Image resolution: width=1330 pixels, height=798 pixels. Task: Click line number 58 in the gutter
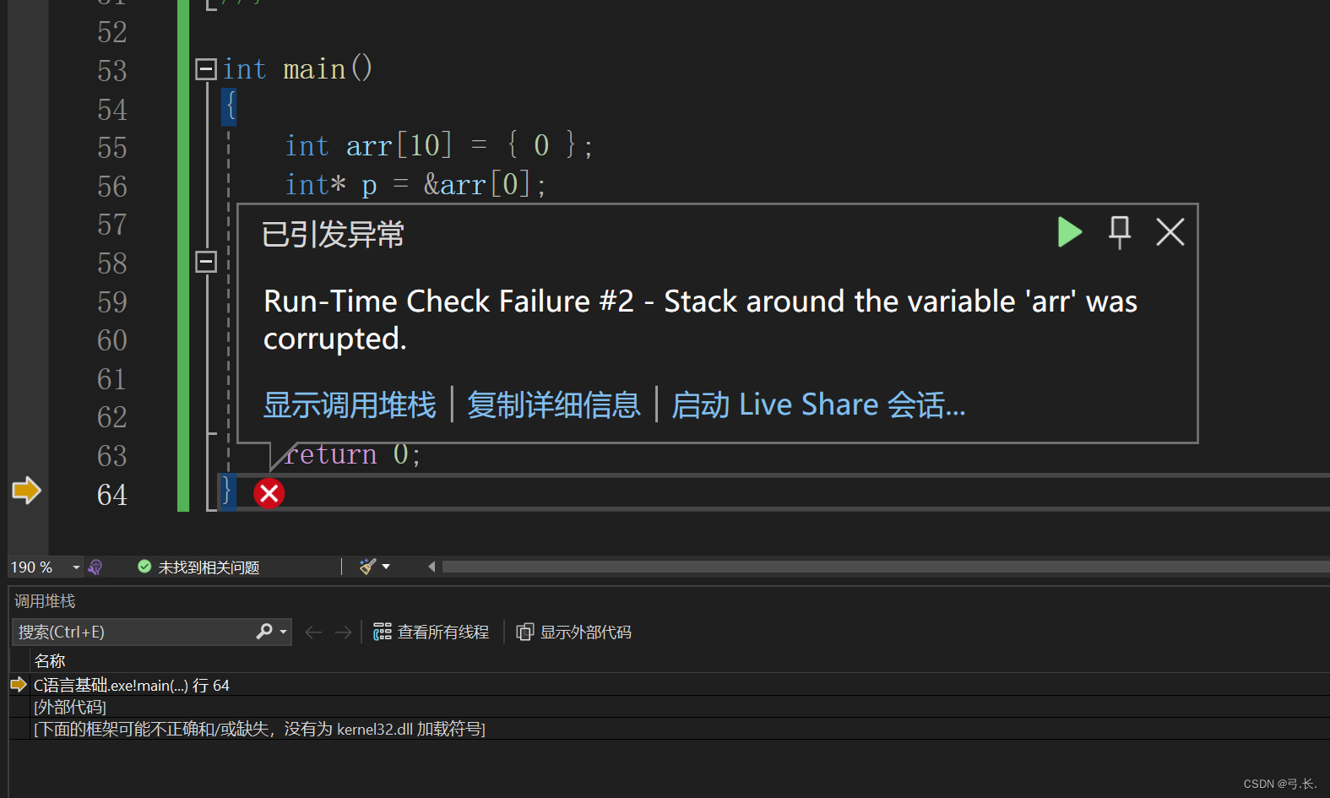pyautogui.click(x=112, y=263)
